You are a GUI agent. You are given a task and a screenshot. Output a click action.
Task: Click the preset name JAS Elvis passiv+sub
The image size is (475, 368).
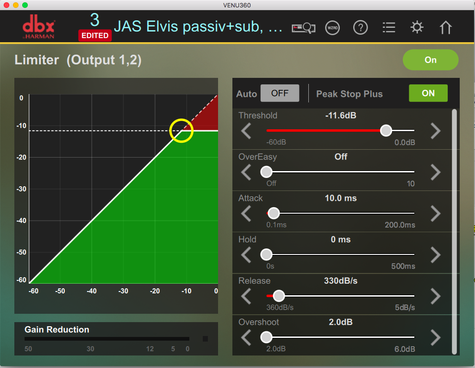click(x=198, y=26)
